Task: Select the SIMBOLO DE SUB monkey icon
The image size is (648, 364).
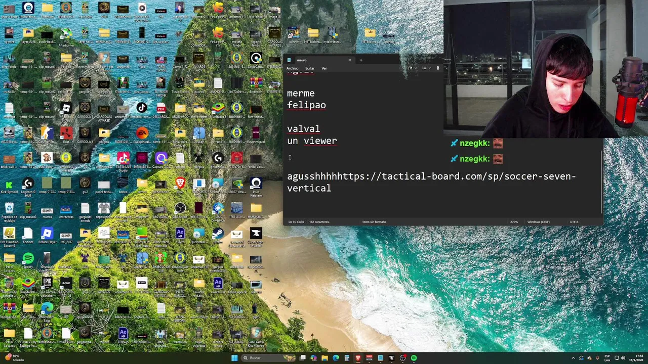Action: point(161,261)
